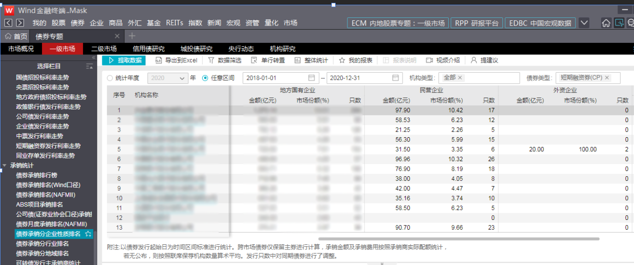Click the 民营企业 column group header
The image size is (634, 265).
pyautogui.click(x=431, y=90)
